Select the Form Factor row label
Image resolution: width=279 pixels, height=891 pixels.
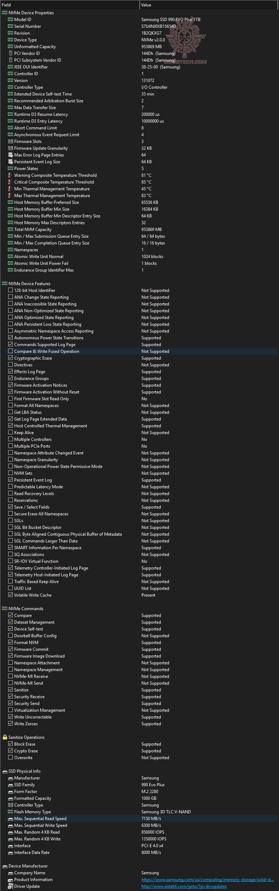26,792
